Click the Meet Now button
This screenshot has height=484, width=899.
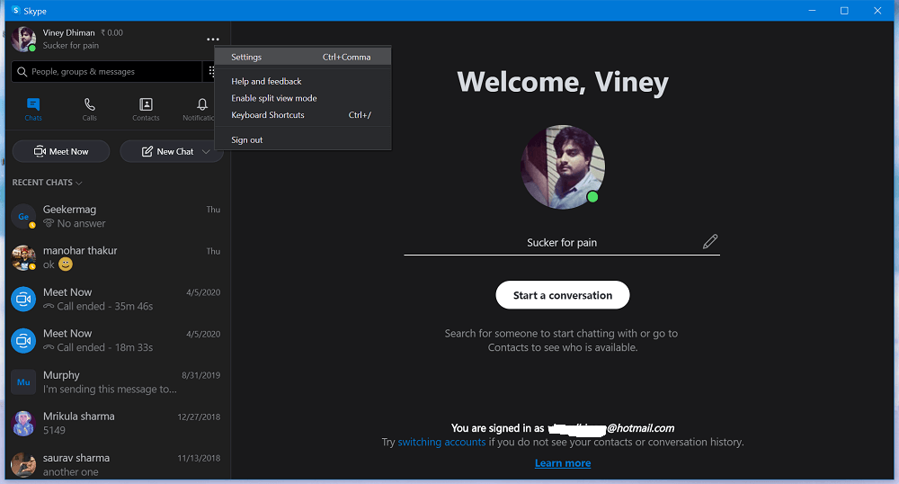point(61,151)
